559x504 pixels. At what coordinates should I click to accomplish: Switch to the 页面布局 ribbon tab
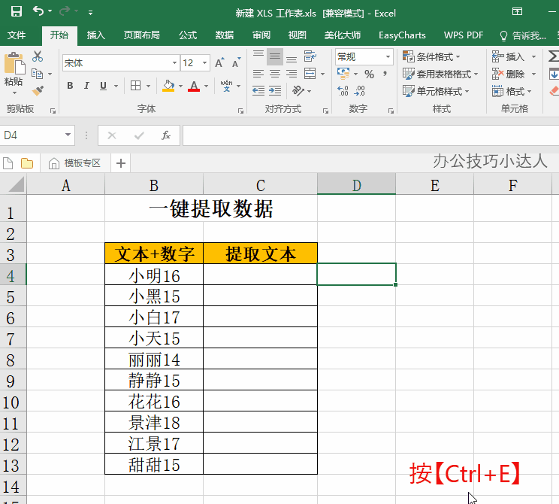point(141,35)
